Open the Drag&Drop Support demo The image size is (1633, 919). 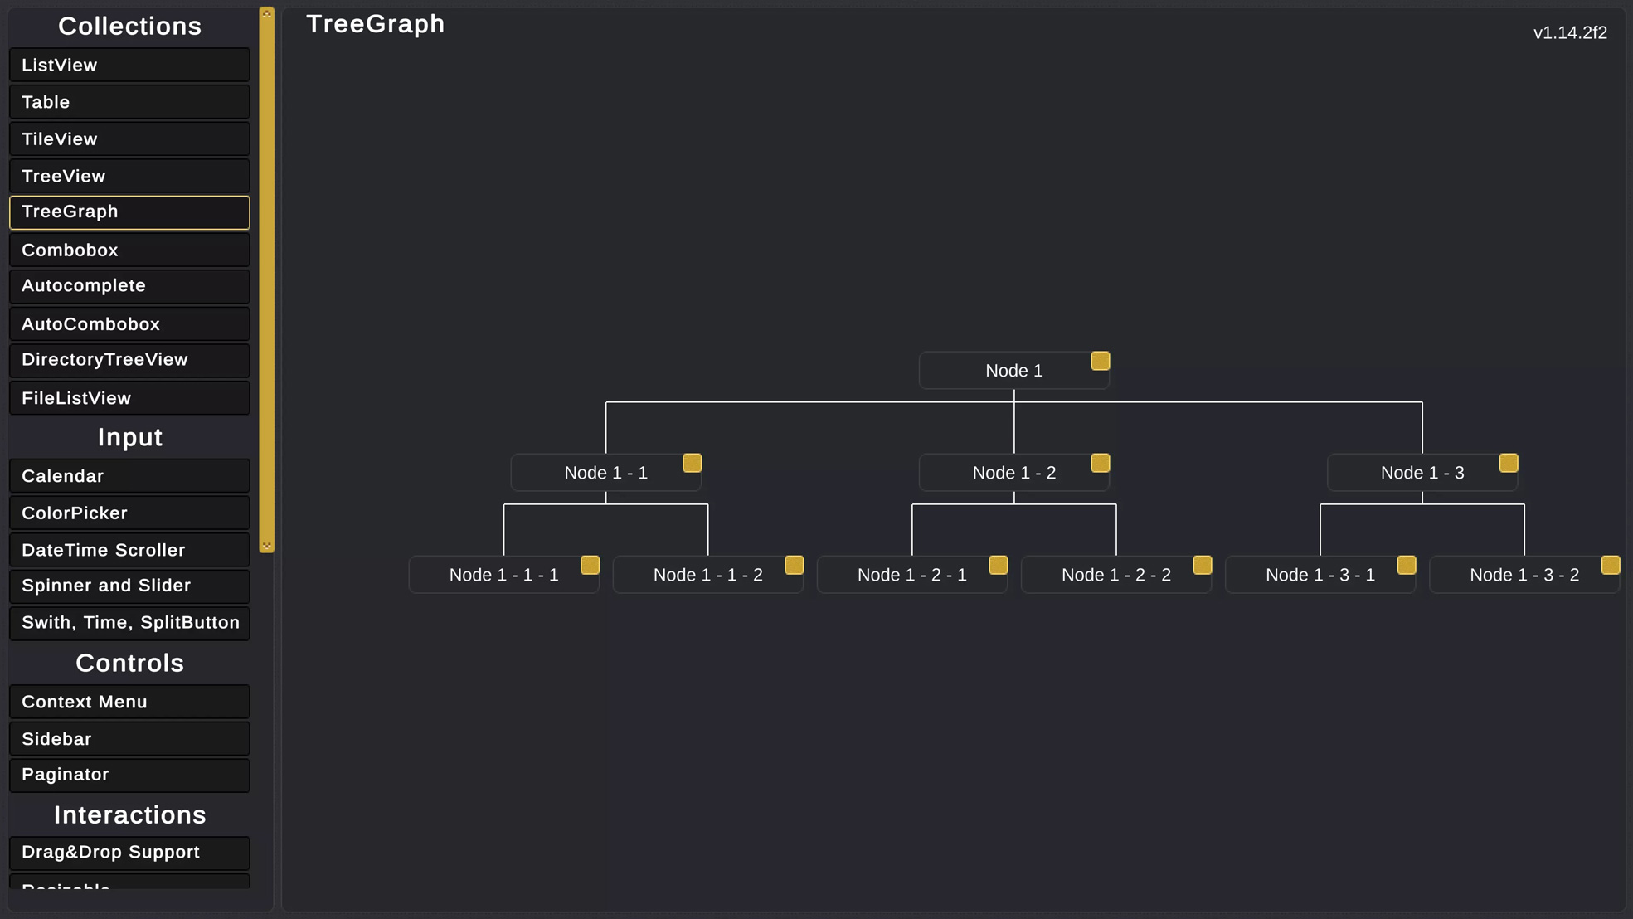(x=129, y=853)
